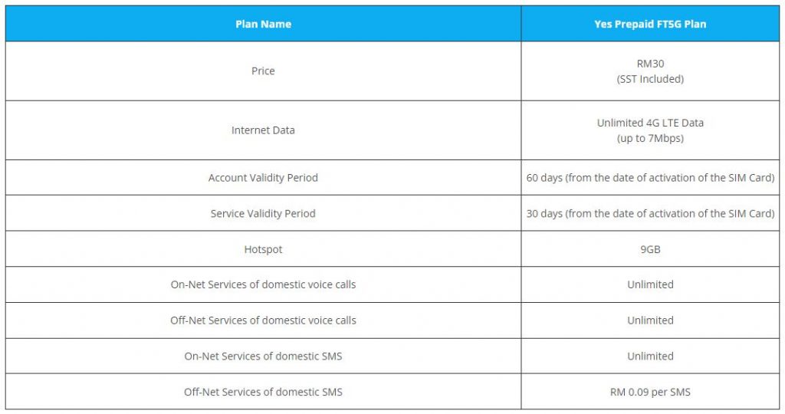This screenshot has width=785, height=414.
Task: Click the Yes Prepaid FT5G Plan header
Action: pyautogui.click(x=650, y=24)
